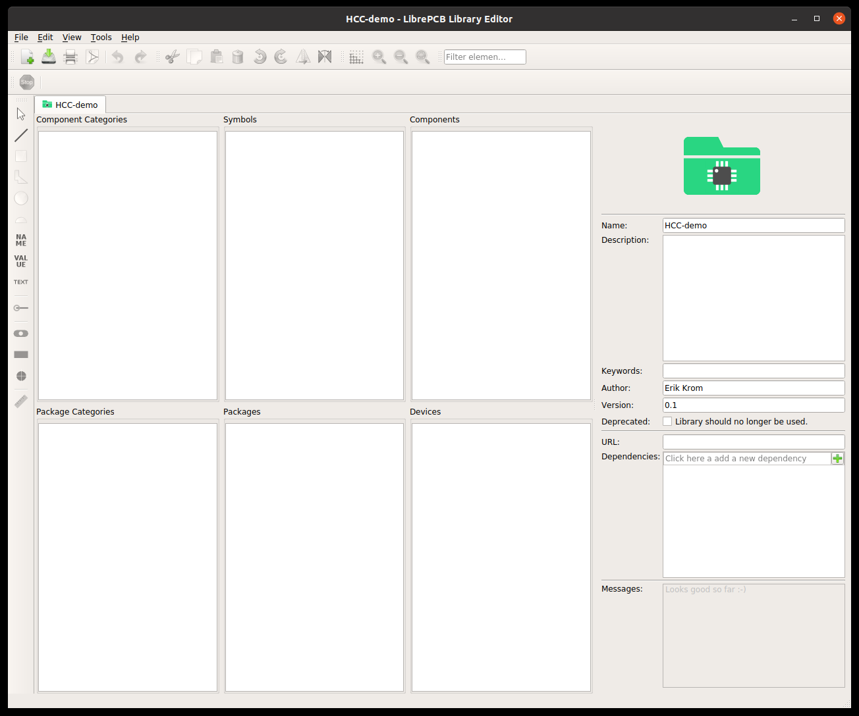Click the Name field containing HCC-demo
This screenshot has height=716, width=859.
[754, 225]
